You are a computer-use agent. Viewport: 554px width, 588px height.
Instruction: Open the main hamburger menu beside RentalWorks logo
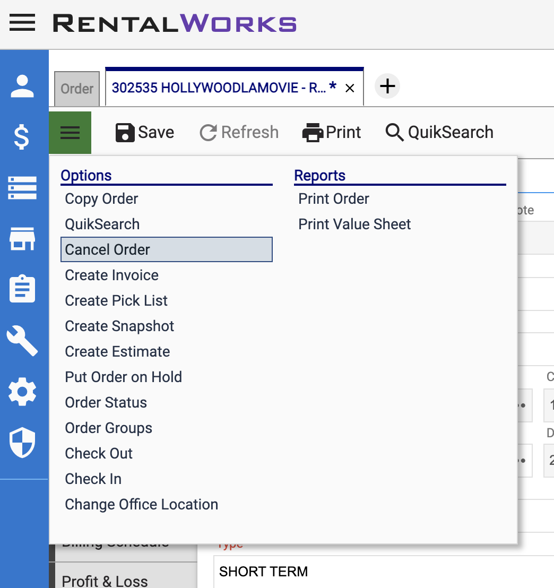tap(22, 23)
